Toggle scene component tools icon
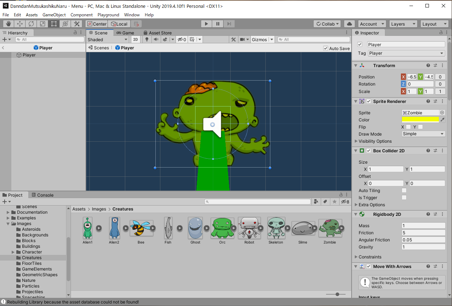This screenshot has height=306, width=452. pos(233,39)
